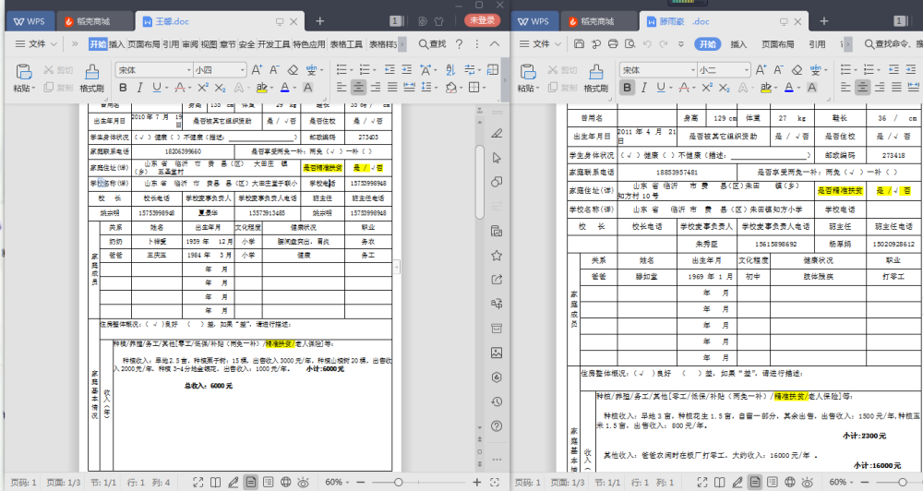Save document in the right WPS window

579,43
